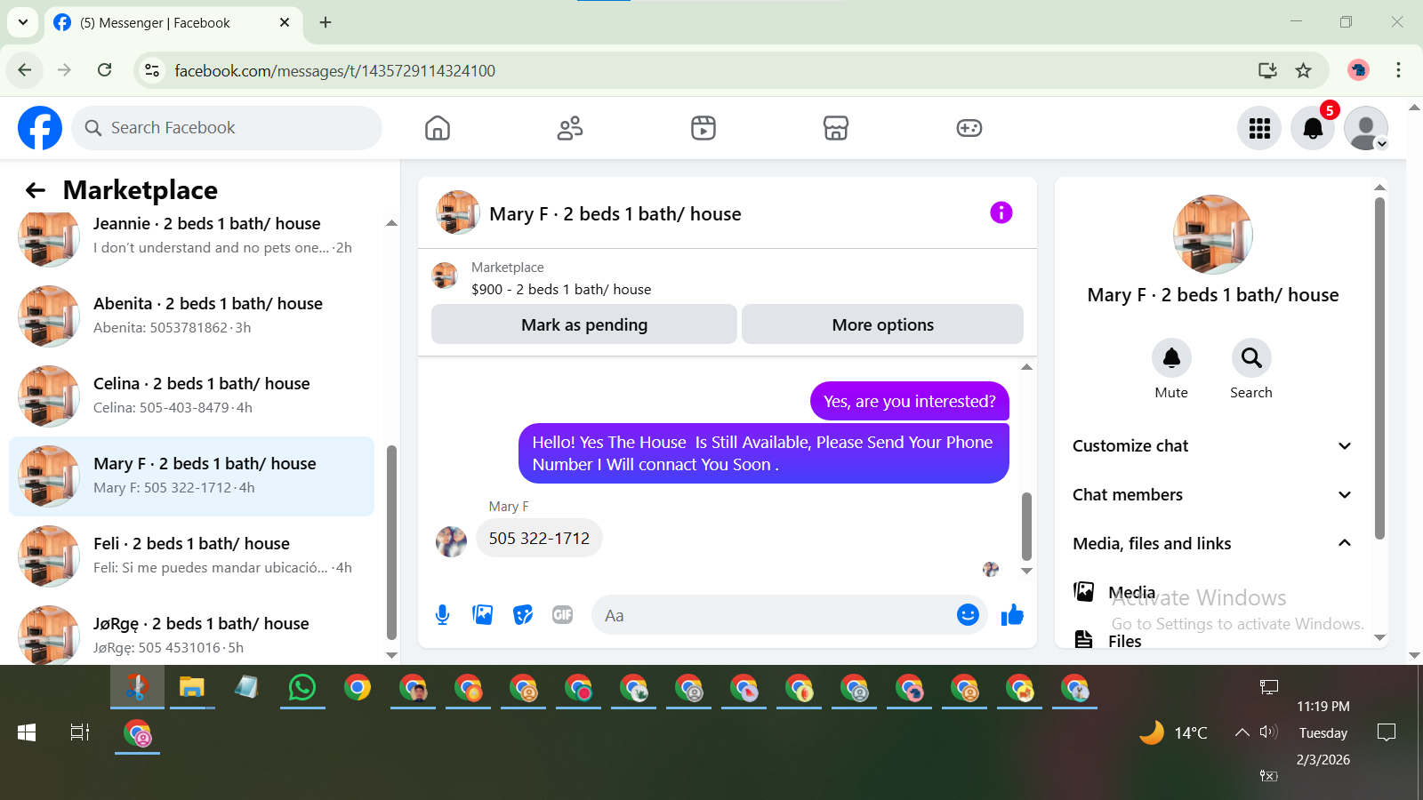Choose a sticker icon
Image resolution: width=1423 pixels, height=800 pixels.
click(523, 614)
